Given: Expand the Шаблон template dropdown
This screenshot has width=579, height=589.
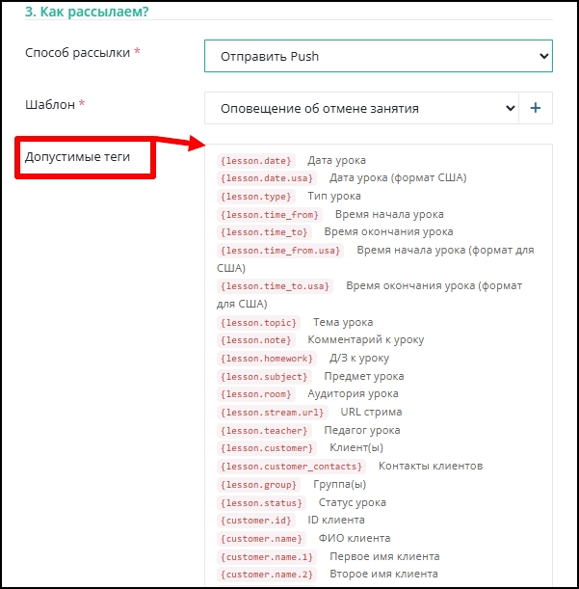Looking at the screenshot, I should [x=361, y=108].
